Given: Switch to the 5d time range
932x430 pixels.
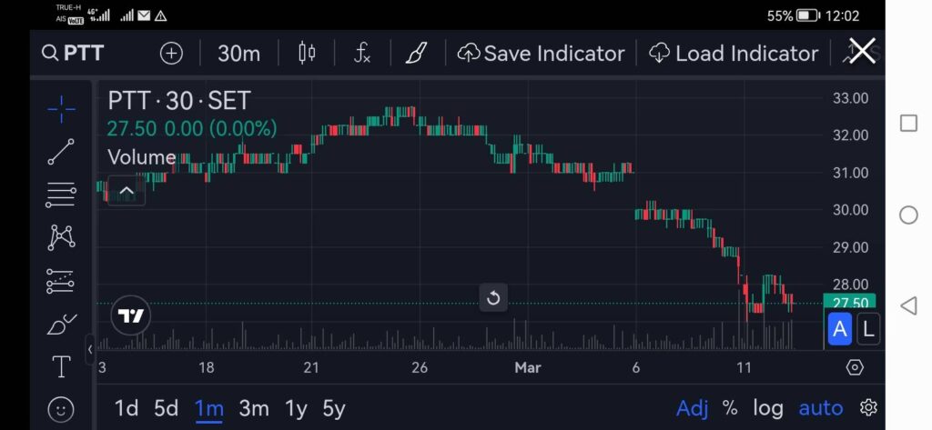Looking at the screenshot, I should (x=166, y=408).
